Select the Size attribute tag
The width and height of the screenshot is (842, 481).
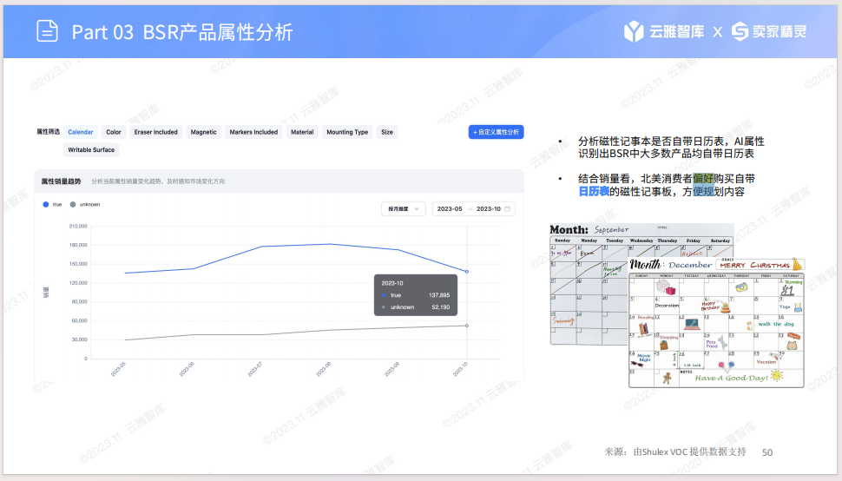(387, 132)
